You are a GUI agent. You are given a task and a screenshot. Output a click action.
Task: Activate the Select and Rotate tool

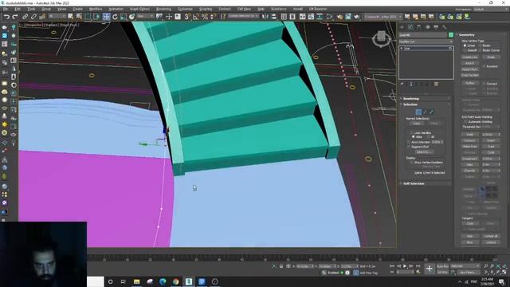click(115, 16)
